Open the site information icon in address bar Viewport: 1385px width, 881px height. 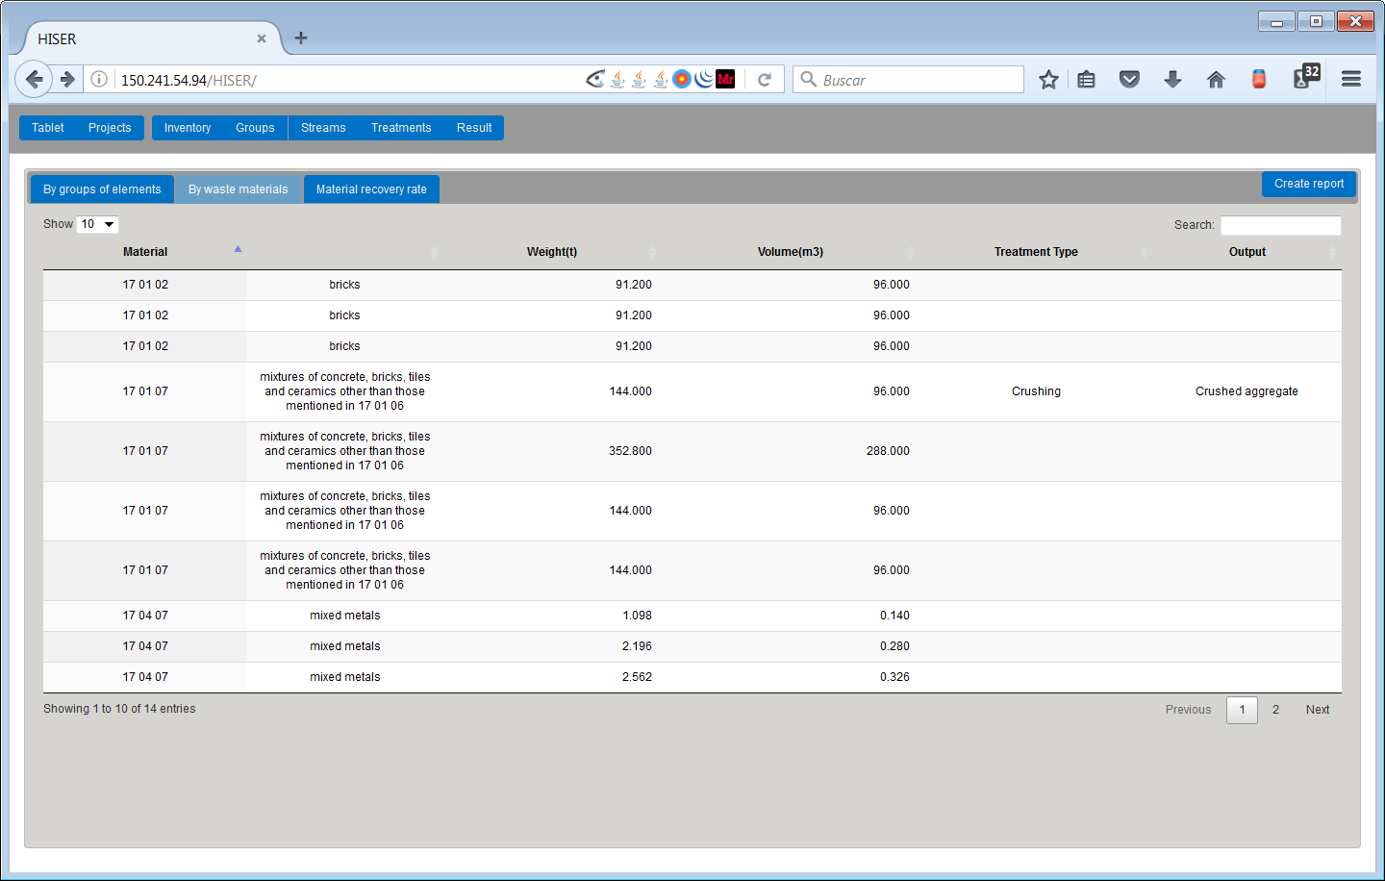tap(99, 79)
